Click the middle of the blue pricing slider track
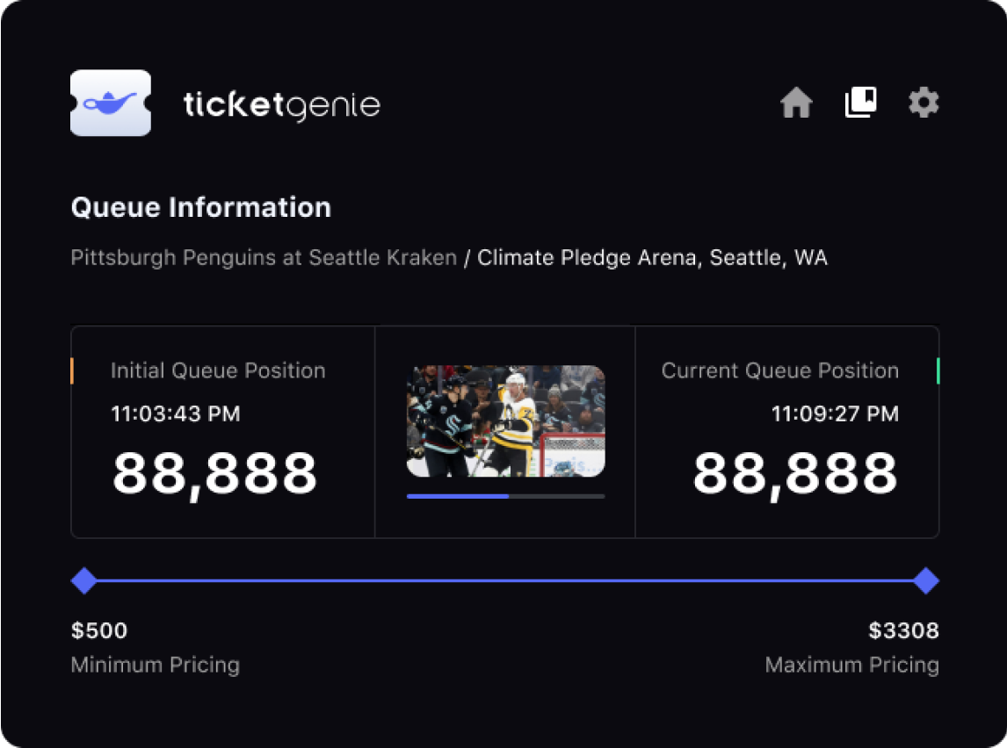Screen dimensions: 1007x748 (504, 580)
